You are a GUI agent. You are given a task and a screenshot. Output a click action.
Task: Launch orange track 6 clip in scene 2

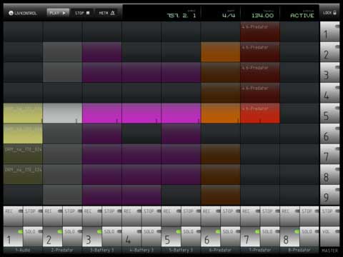tap(221, 52)
